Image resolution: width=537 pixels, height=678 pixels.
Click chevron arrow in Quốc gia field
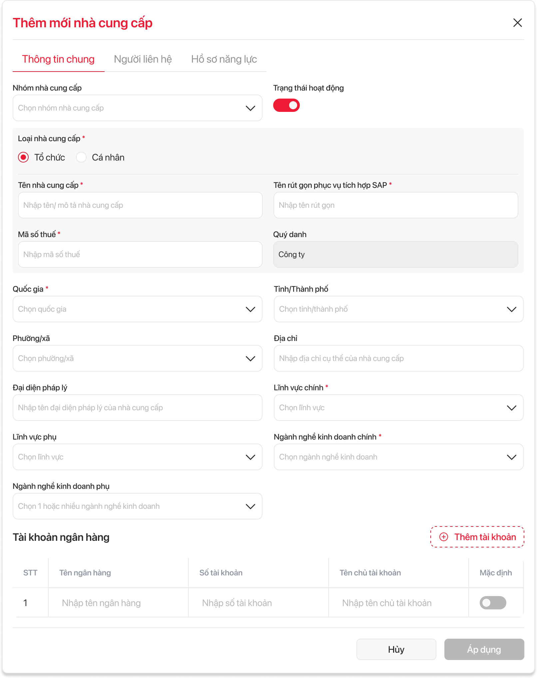250,309
